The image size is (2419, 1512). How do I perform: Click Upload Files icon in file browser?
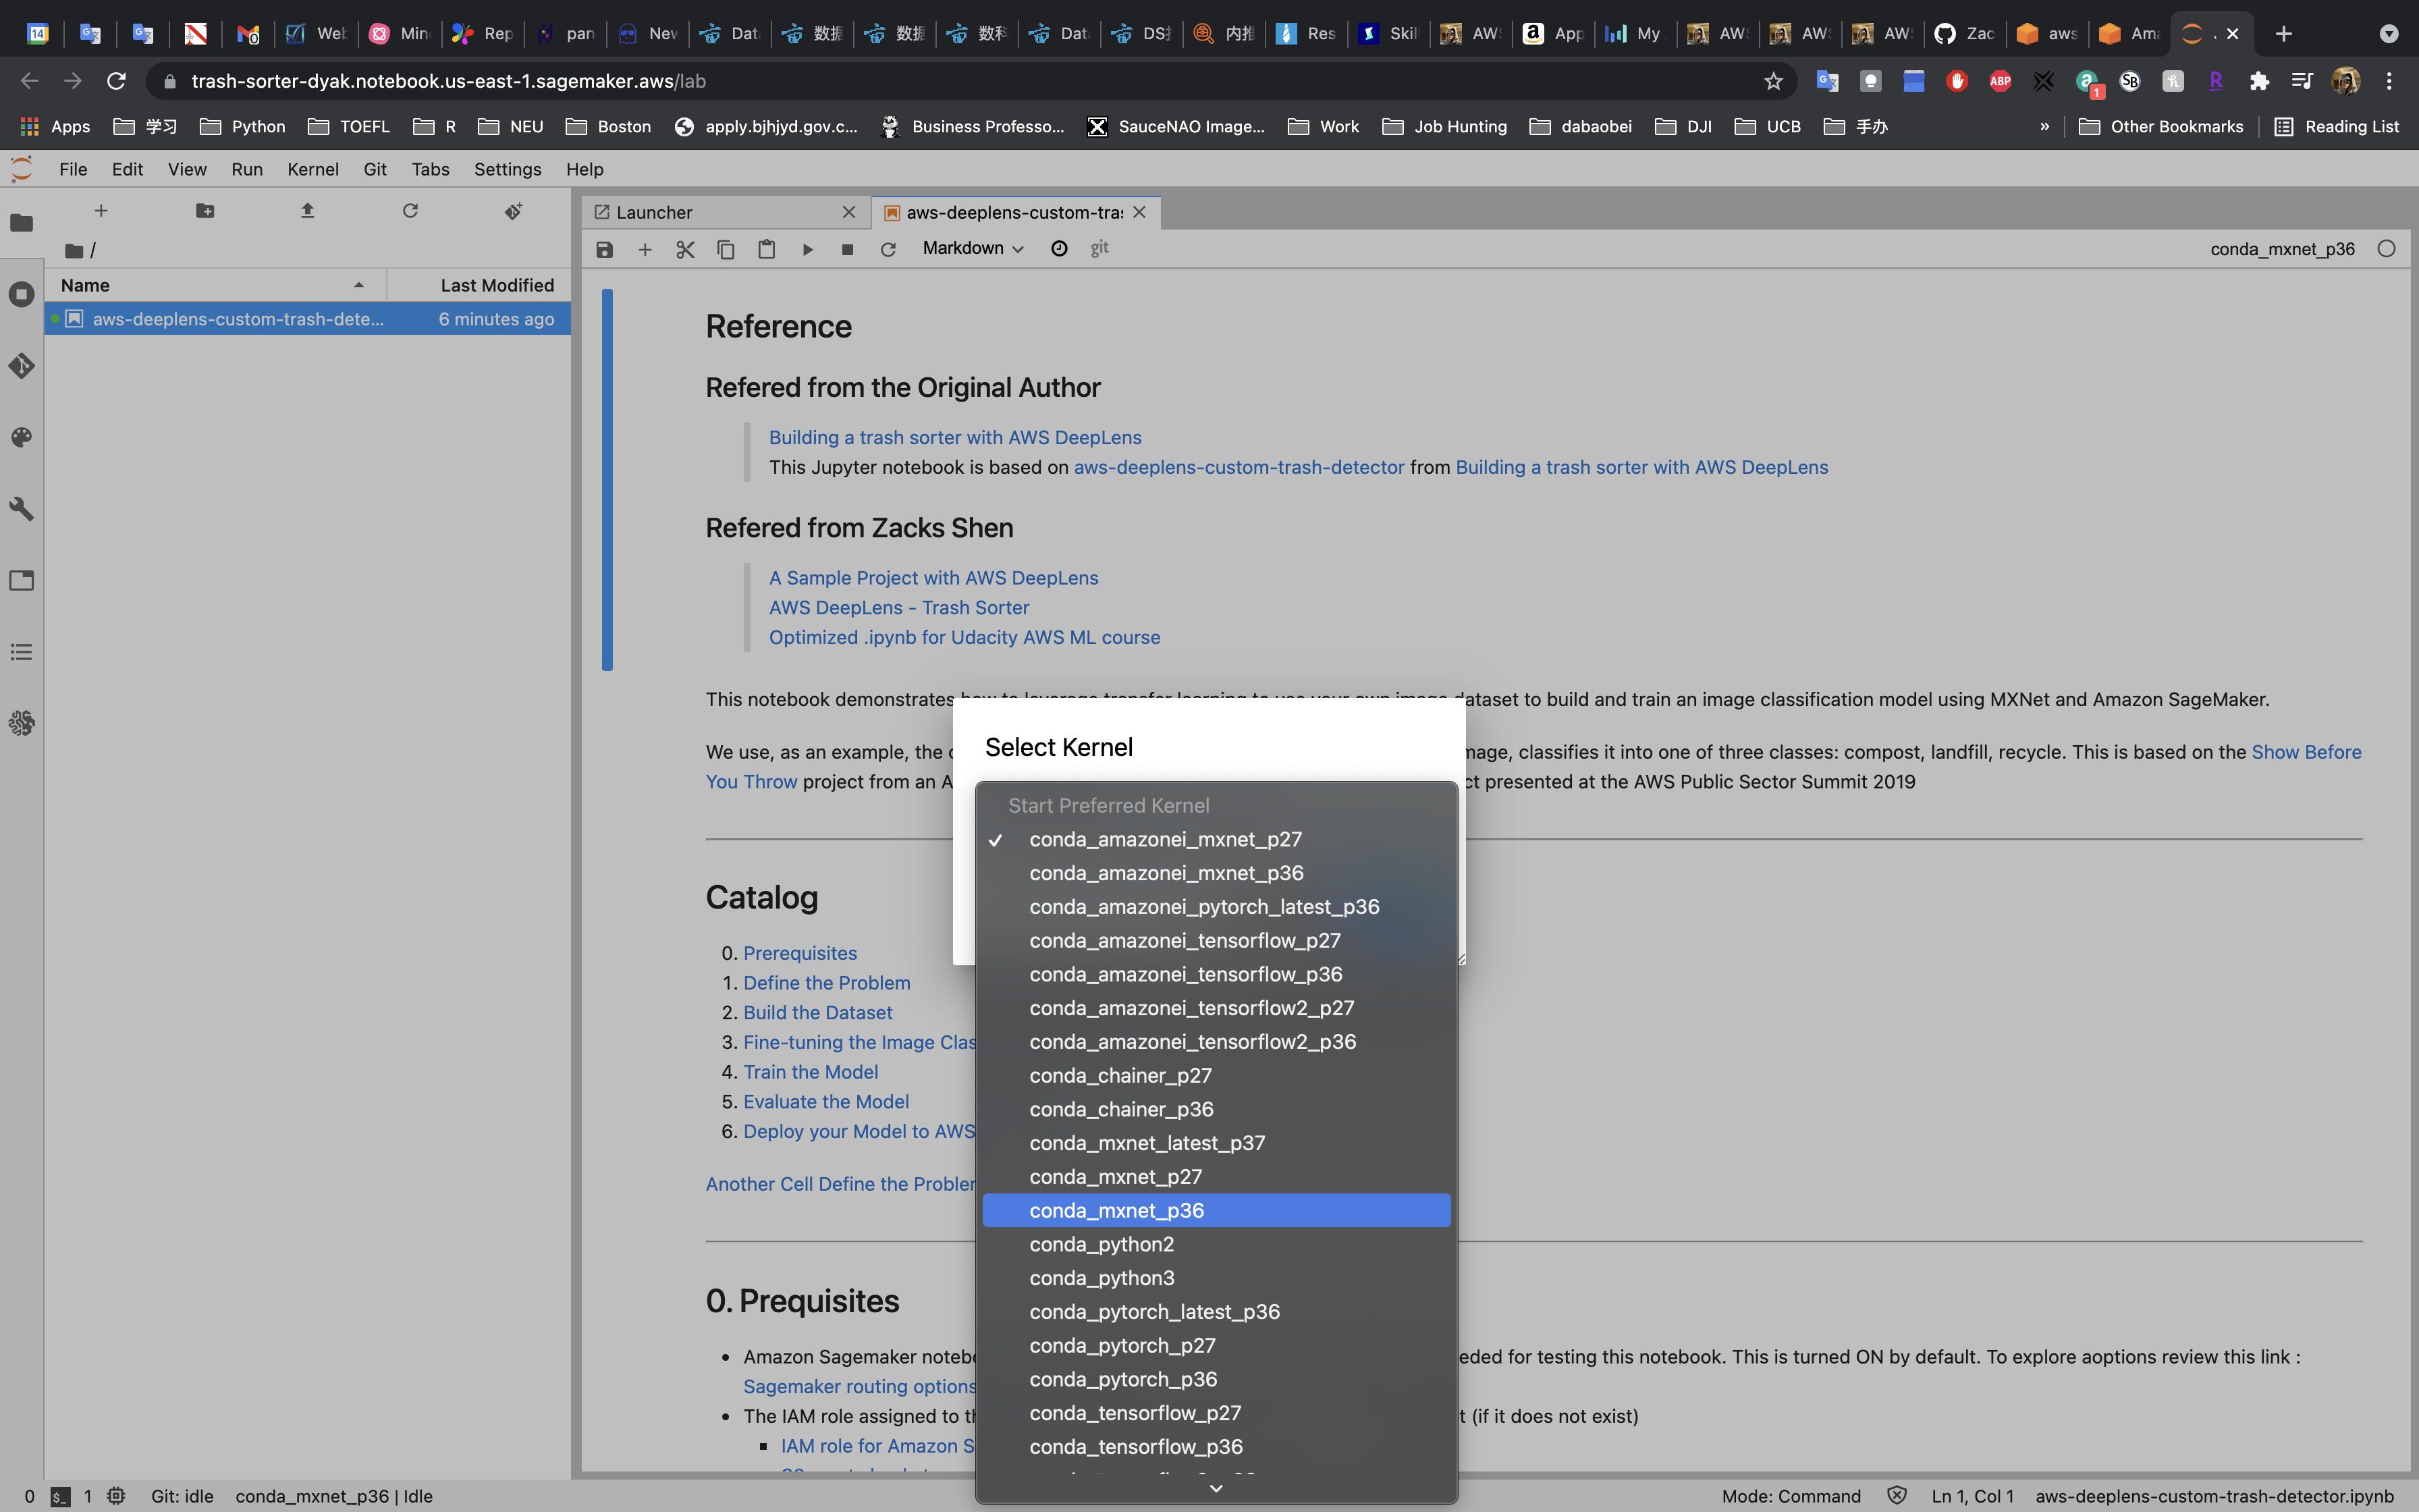point(308,211)
